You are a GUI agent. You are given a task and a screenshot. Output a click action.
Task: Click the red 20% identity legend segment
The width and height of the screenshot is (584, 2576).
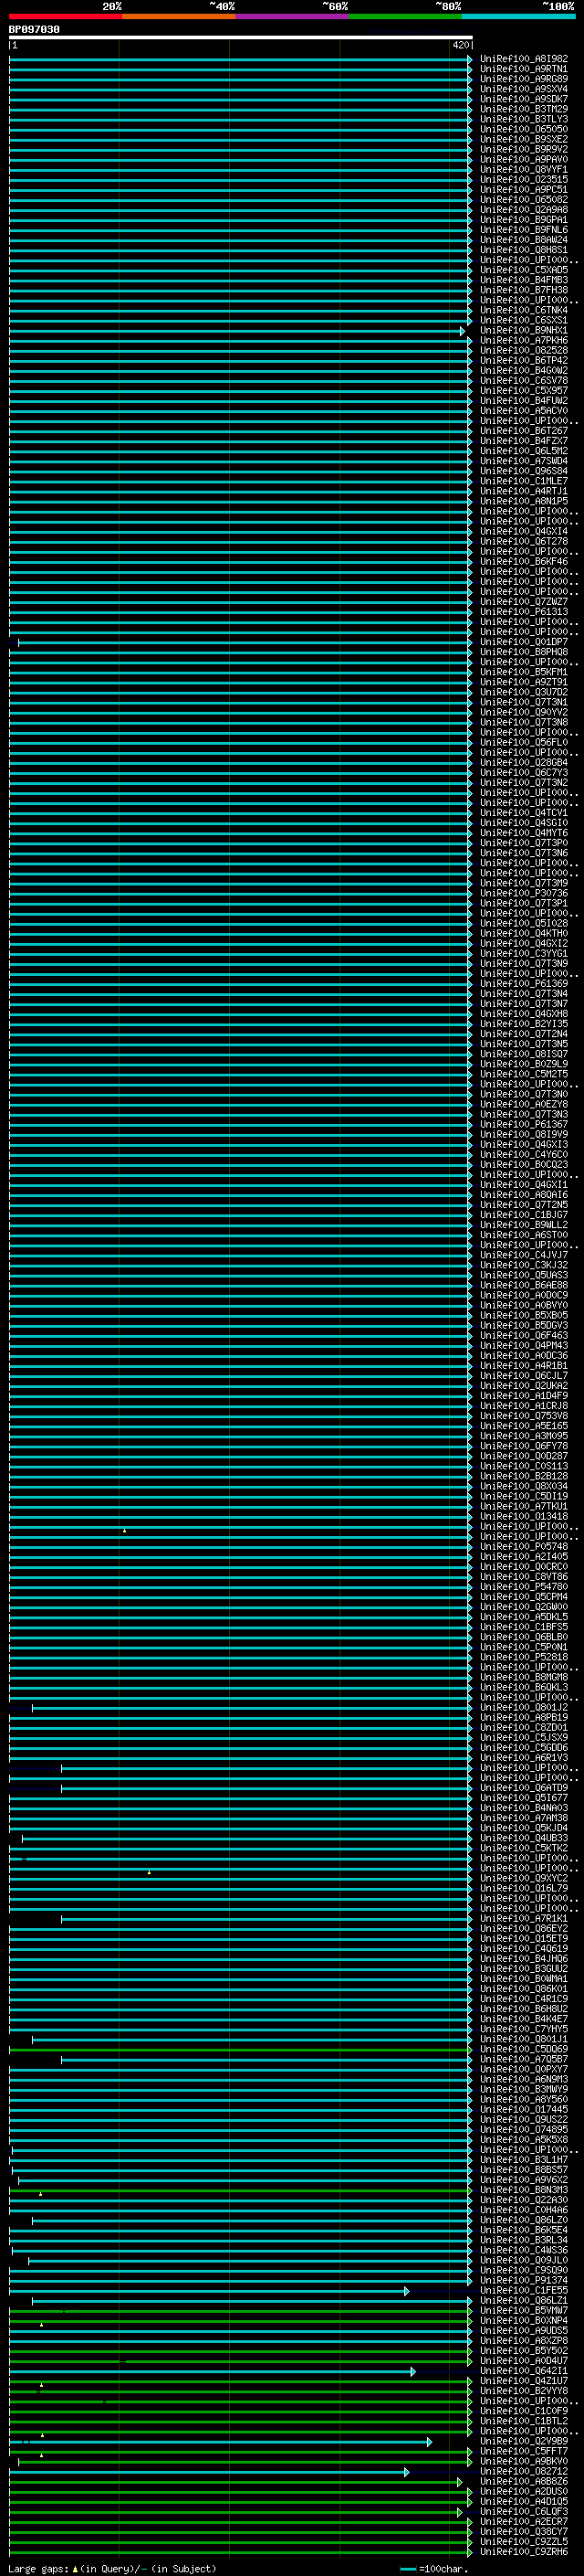[65, 17]
